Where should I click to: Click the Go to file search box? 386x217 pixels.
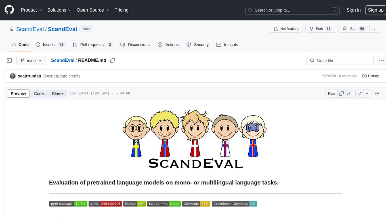(340, 60)
